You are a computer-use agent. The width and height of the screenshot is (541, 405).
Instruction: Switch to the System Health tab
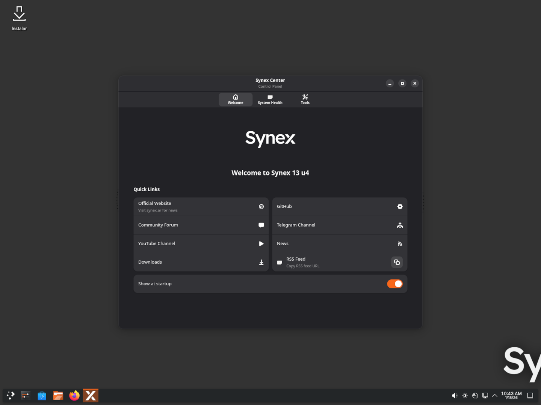tap(270, 99)
